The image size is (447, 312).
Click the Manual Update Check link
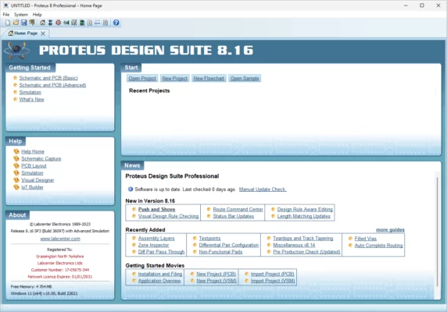(x=263, y=190)
